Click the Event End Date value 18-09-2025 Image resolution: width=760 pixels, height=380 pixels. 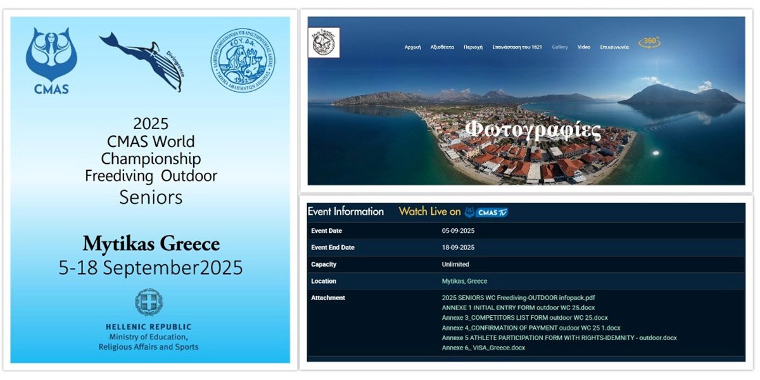[458, 248]
